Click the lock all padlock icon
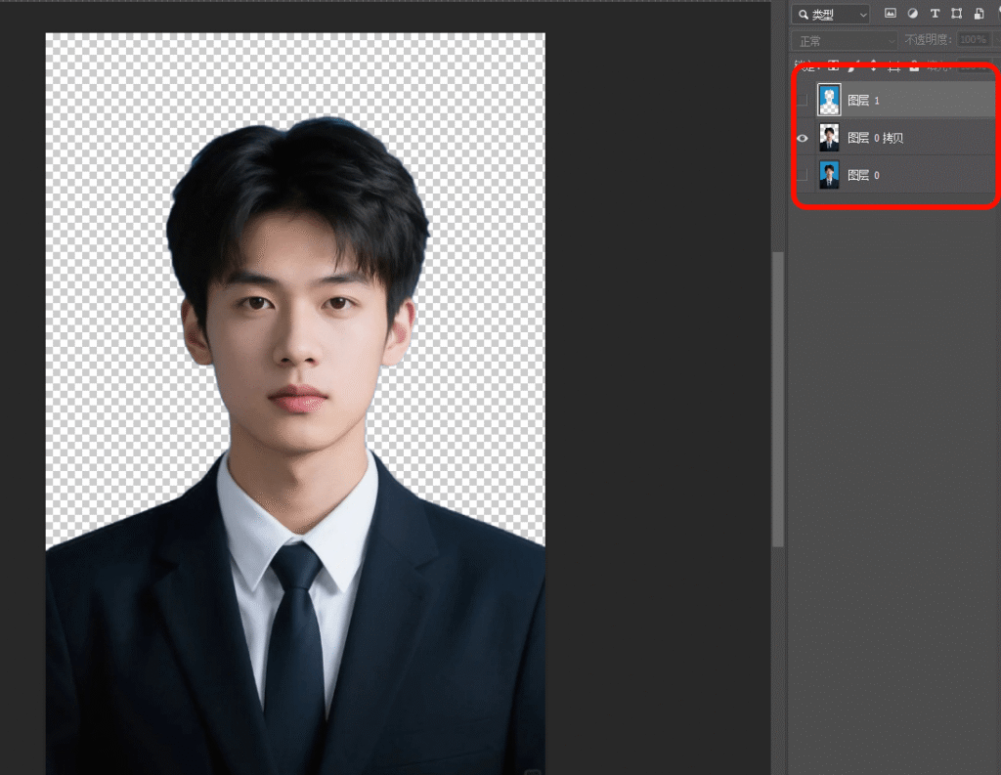The height and width of the screenshot is (775, 1001). pyautogui.click(x=914, y=66)
